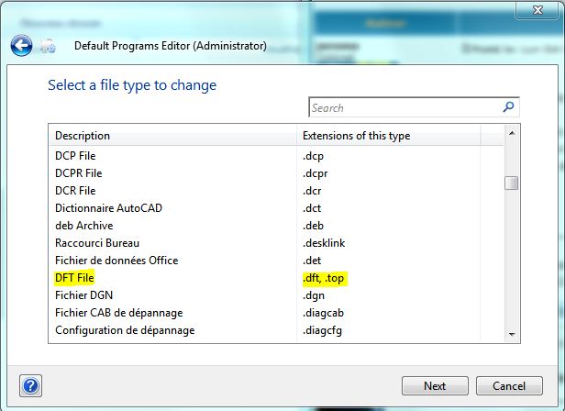565x411 pixels.
Task: Select the DFT File row
Action: coord(276,278)
